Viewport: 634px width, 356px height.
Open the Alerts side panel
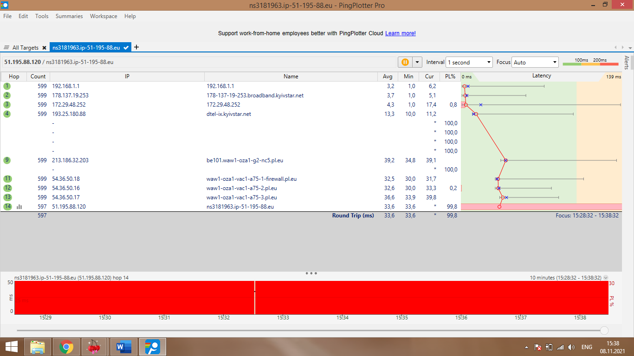(627, 63)
